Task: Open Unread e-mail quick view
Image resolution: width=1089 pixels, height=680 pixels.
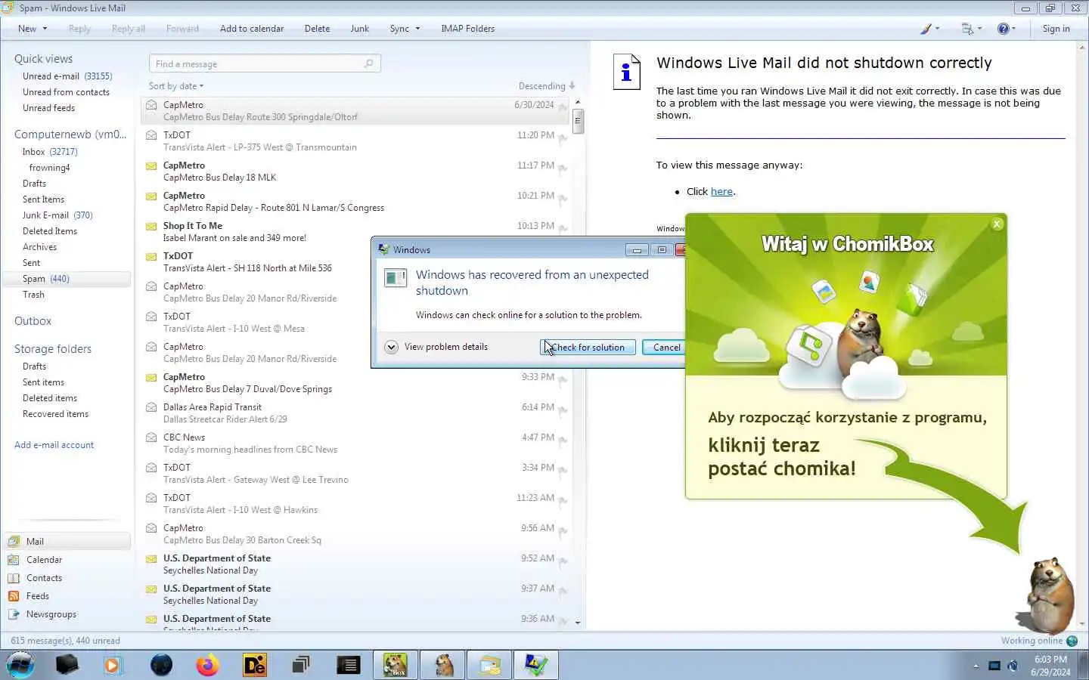Action: click(x=67, y=76)
